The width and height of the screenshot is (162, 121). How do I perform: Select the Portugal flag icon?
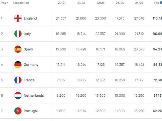pos(18,111)
